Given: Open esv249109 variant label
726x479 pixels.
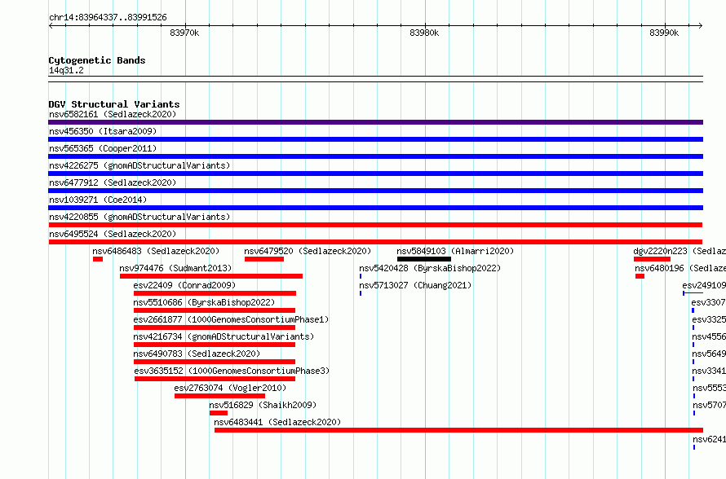Looking at the screenshot, I should click(704, 285).
